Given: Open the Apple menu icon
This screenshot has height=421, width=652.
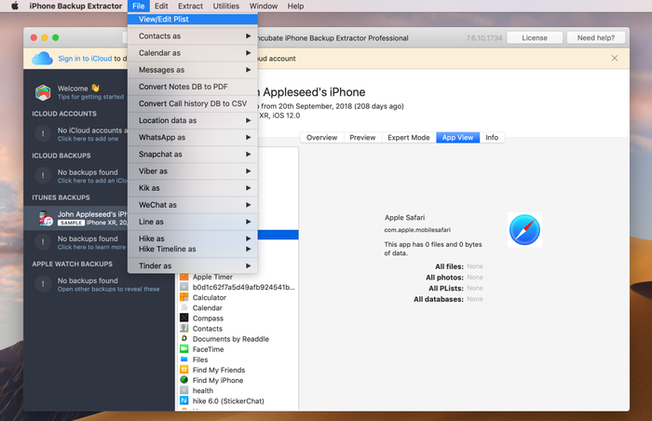Looking at the screenshot, I should pos(15,6).
